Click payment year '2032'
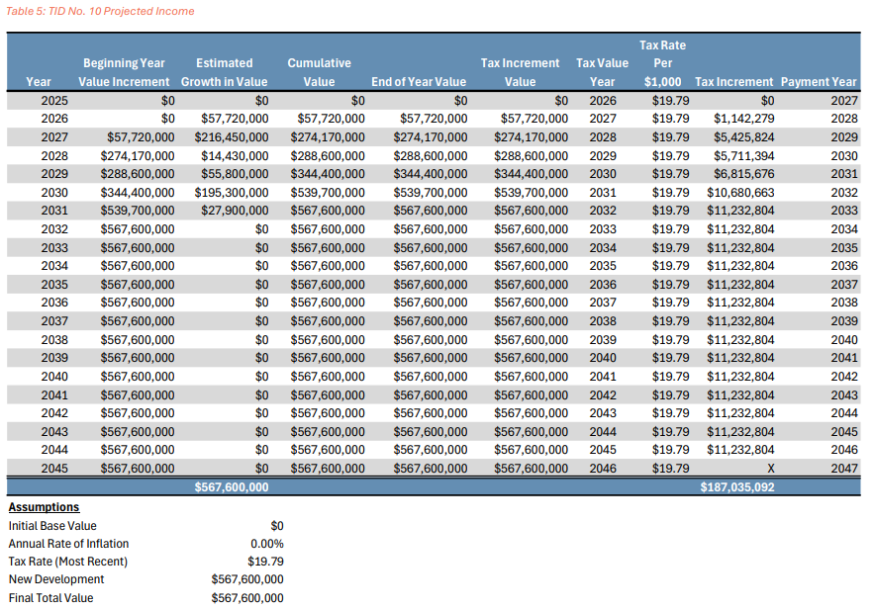The image size is (874, 610). (x=844, y=193)
